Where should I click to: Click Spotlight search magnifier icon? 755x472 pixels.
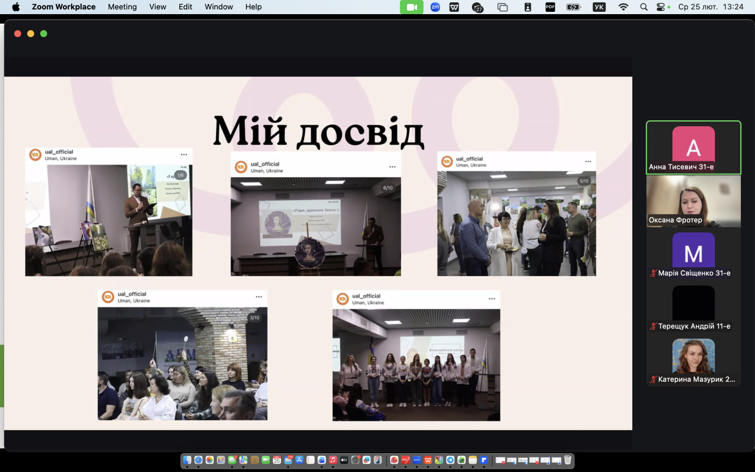pyautogui.click(x=644, y=7)
